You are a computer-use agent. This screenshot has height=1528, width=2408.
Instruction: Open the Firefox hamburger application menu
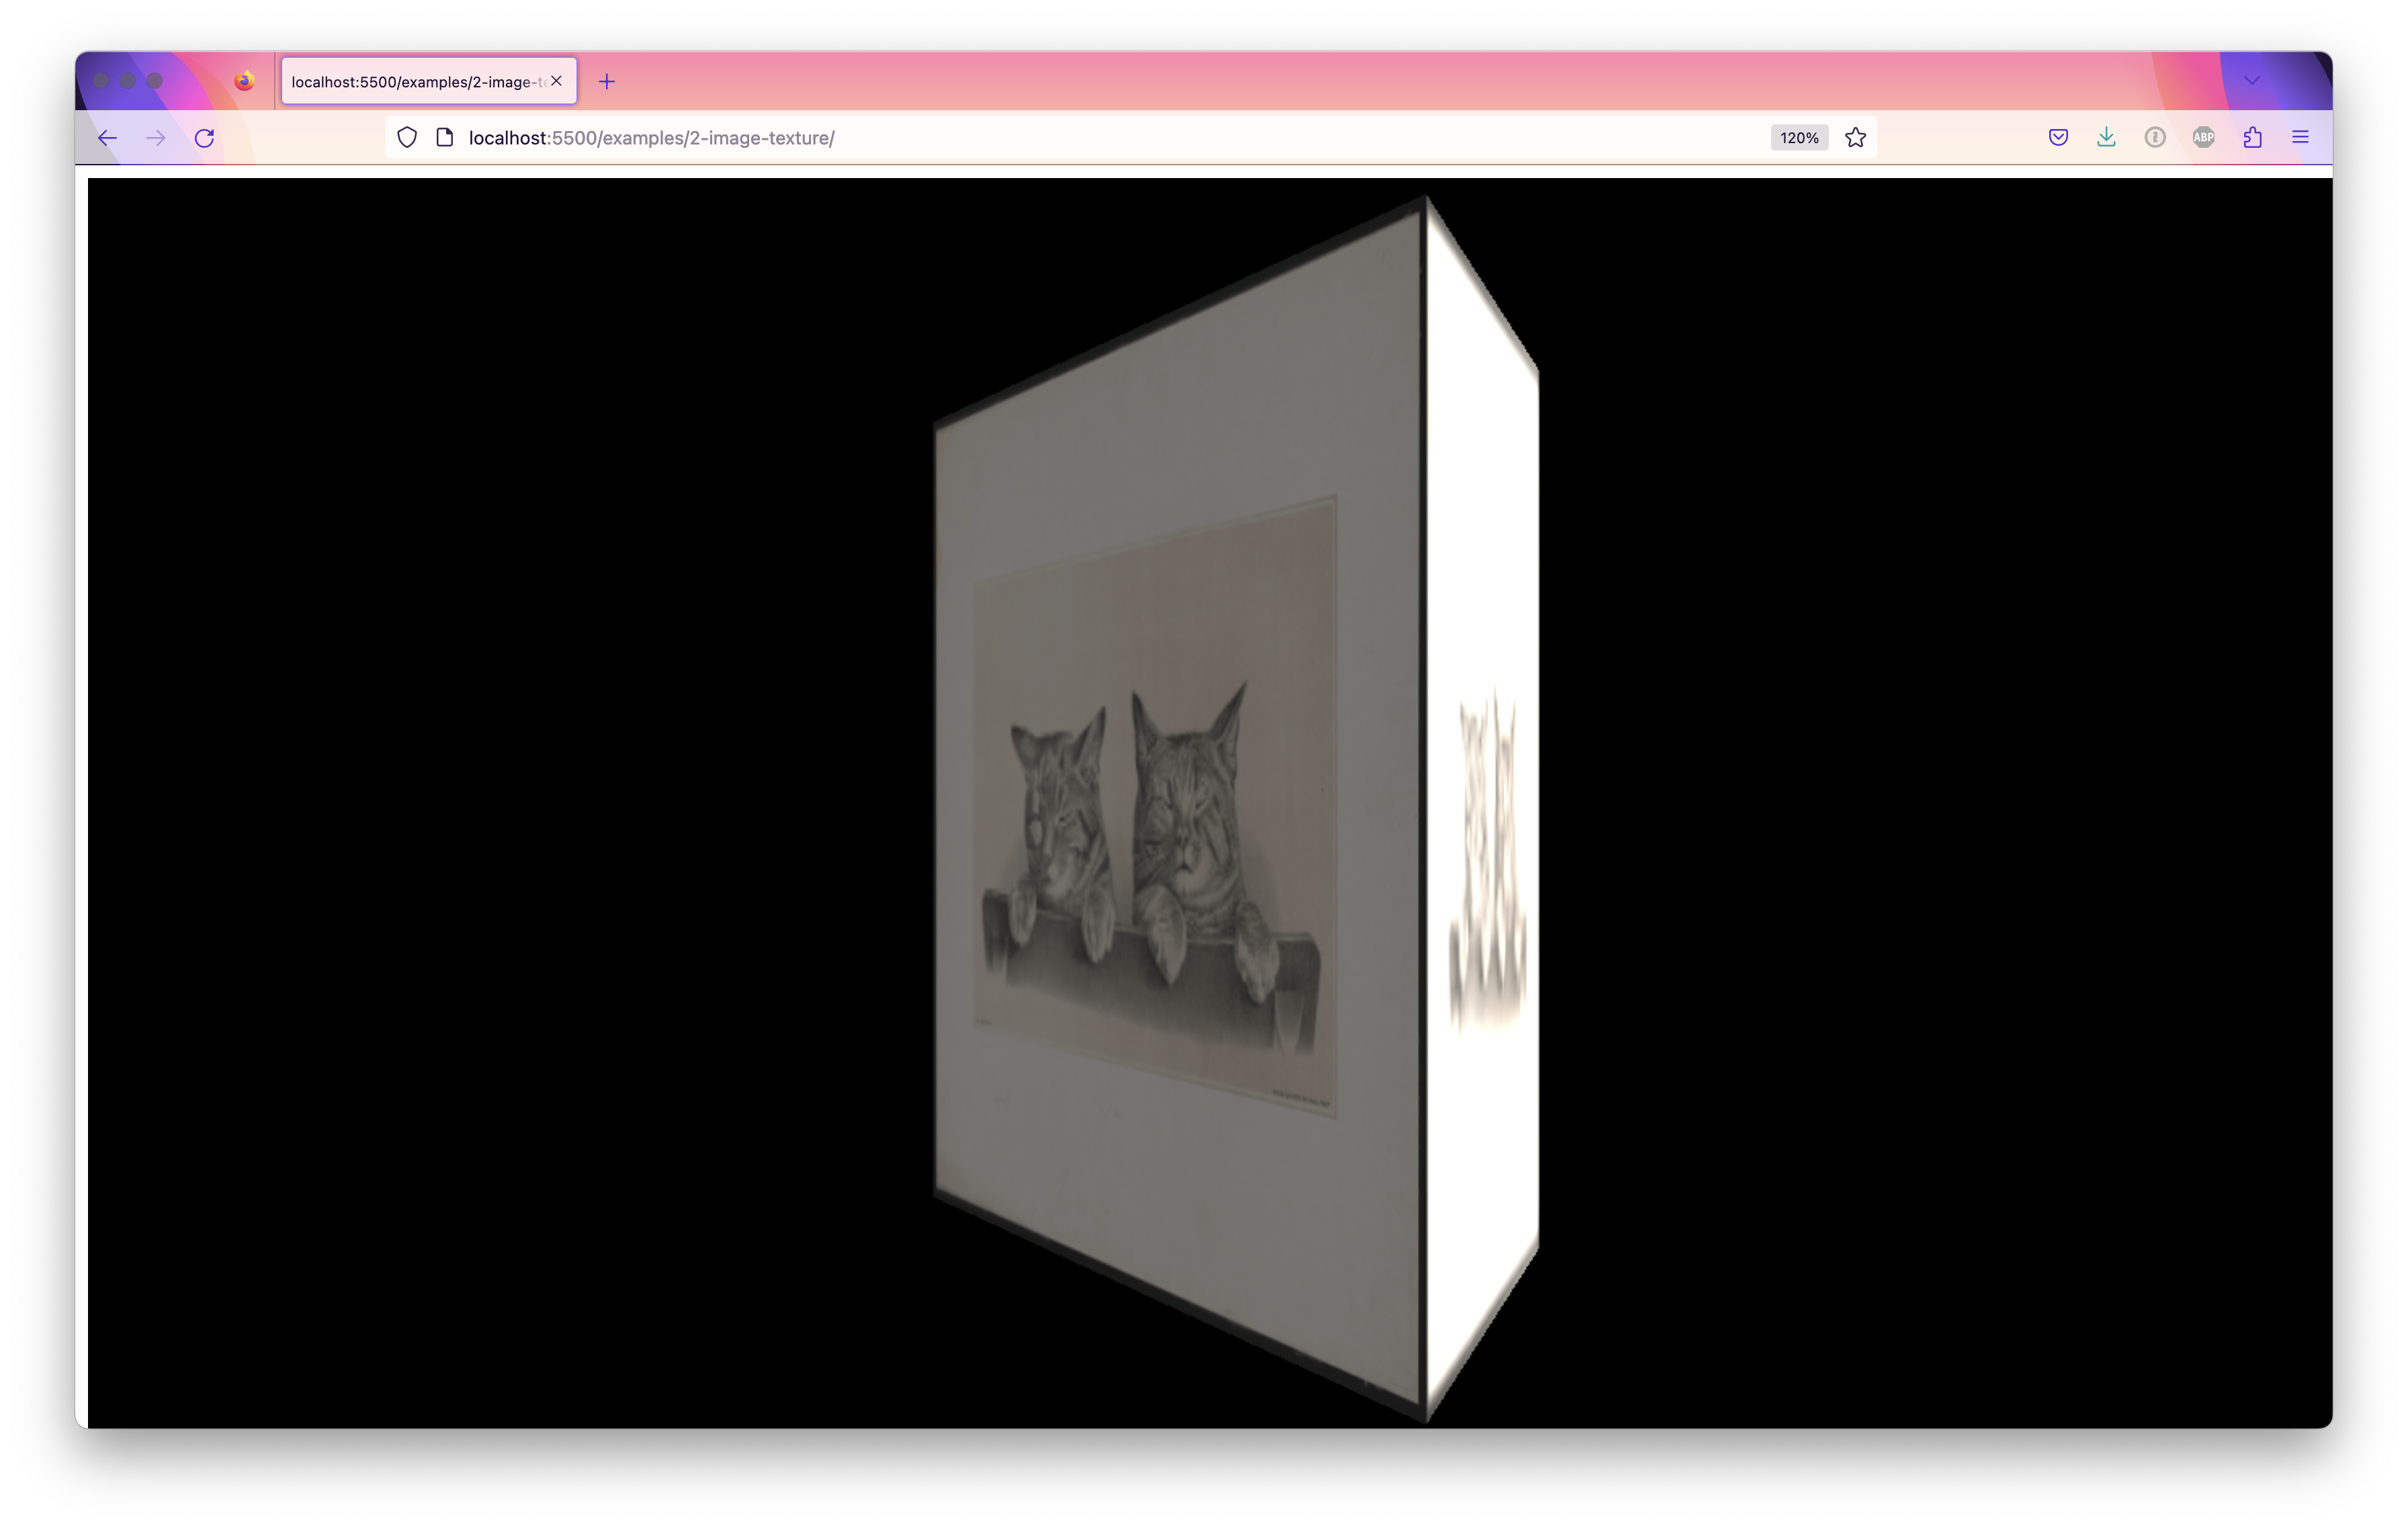coord(2300,138)
